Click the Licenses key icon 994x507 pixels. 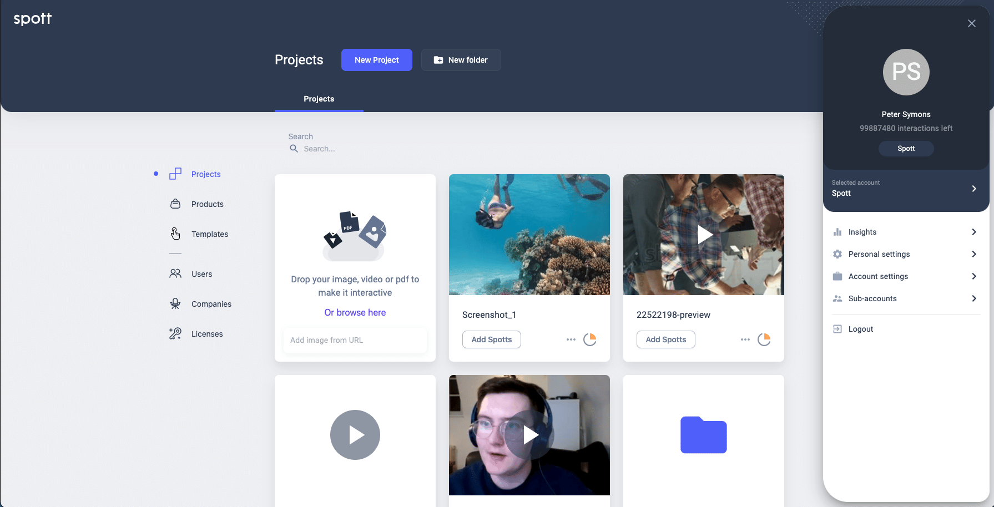tap(175, 333)
